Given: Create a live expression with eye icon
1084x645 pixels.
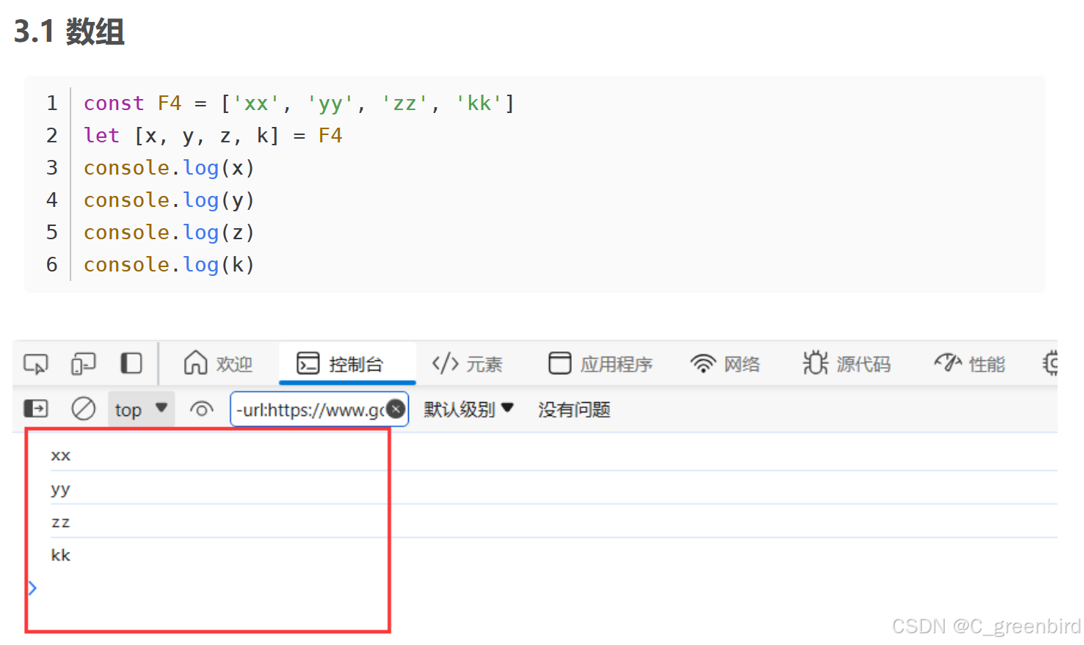Looking at the screenshot, I should click(201, 409).
